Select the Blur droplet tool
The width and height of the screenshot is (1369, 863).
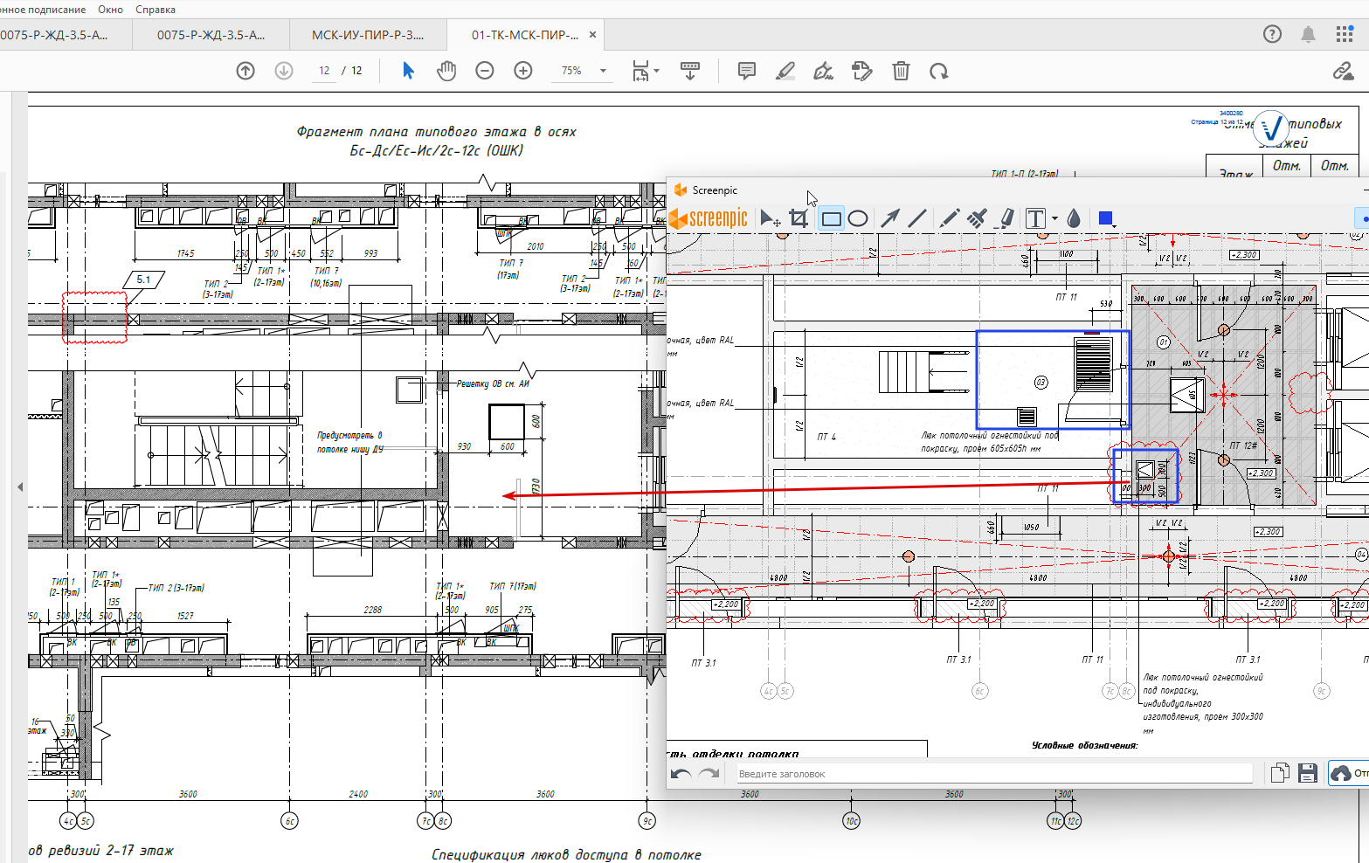(x=1074, y=218)
